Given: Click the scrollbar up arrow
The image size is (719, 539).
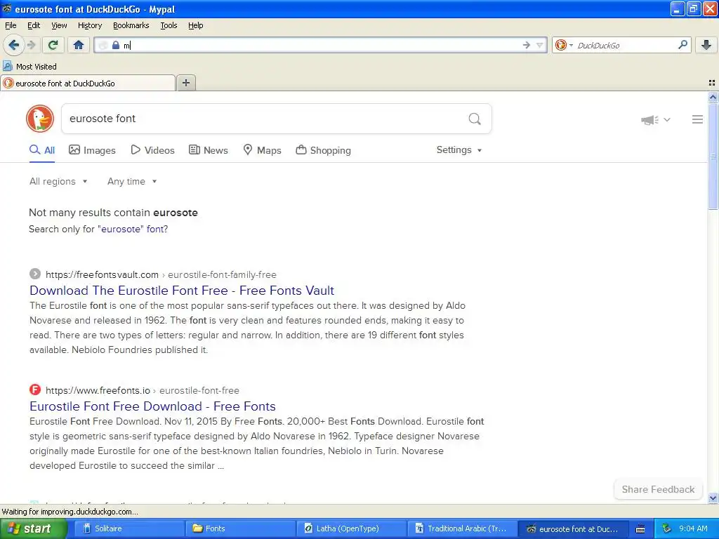Looking at the screenshot, I should click(x=713, y=97).
